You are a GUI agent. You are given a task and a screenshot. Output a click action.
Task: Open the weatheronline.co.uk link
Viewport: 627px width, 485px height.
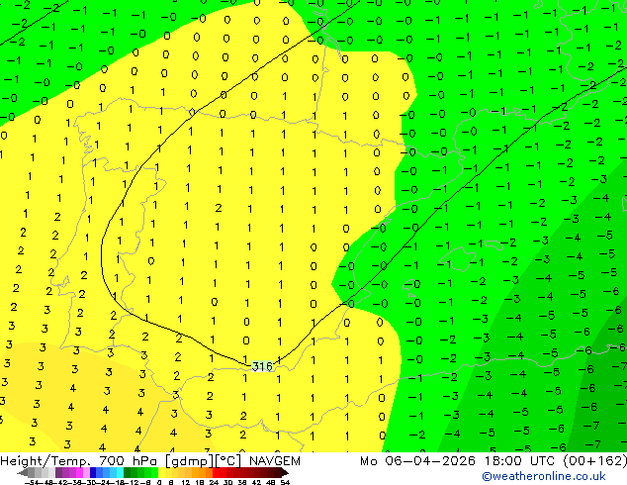(544, 476)
